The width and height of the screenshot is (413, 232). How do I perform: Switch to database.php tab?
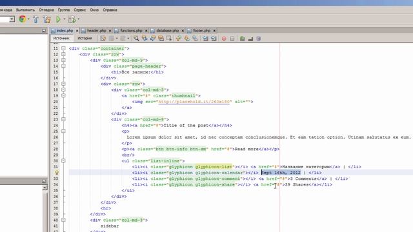point(168,31)
